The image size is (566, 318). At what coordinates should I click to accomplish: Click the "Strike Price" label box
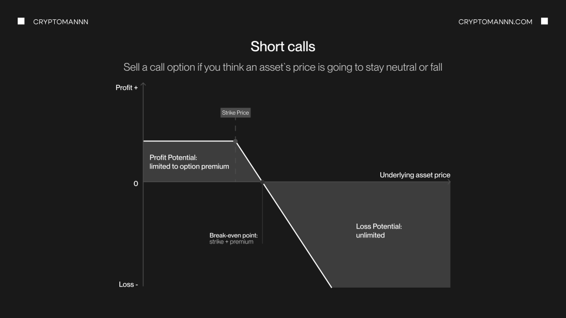[x=235, y=113]
